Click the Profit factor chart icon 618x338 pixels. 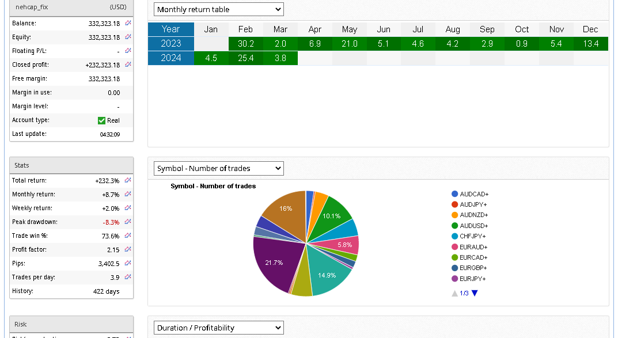(128, 249)
